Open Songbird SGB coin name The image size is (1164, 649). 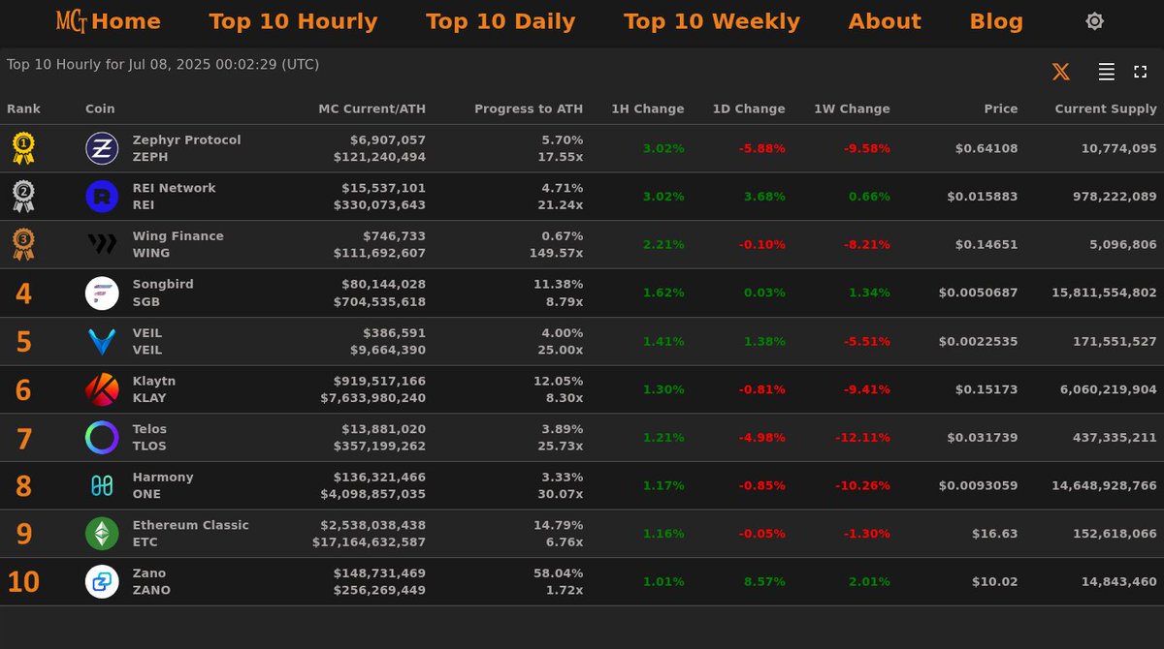[163, 294]
